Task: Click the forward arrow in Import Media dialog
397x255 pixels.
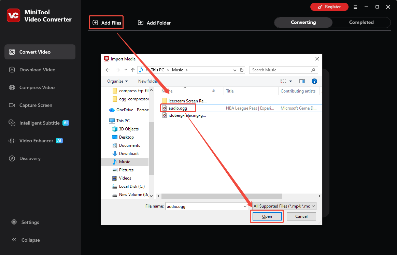Action: pos(118,70)
